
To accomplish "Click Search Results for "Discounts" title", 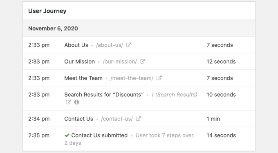I will tap(104, 95).
